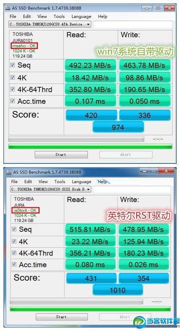Expand the TOSHIBA ATA Device drive dropdown
The image size is (180, 331).
88,24
